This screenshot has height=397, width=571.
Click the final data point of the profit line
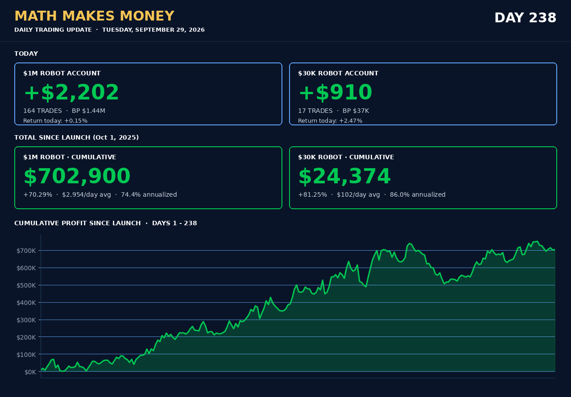point(554,250)
